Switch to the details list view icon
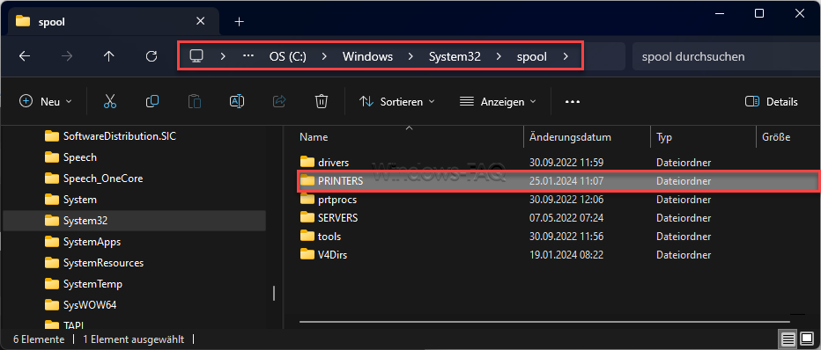 pos(788,339)
